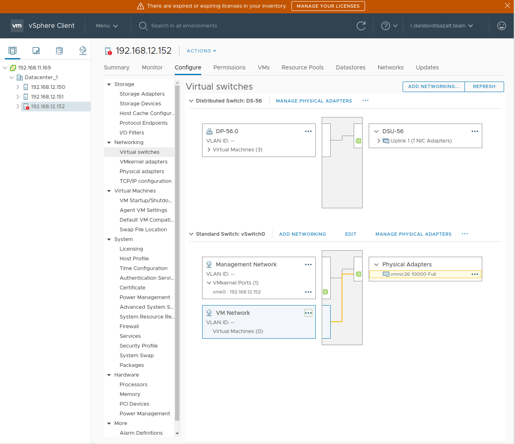
Task: Open the Management Network options menu
Action: pos(308,264)
